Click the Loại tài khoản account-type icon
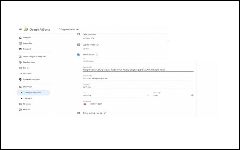 [79, 45]
